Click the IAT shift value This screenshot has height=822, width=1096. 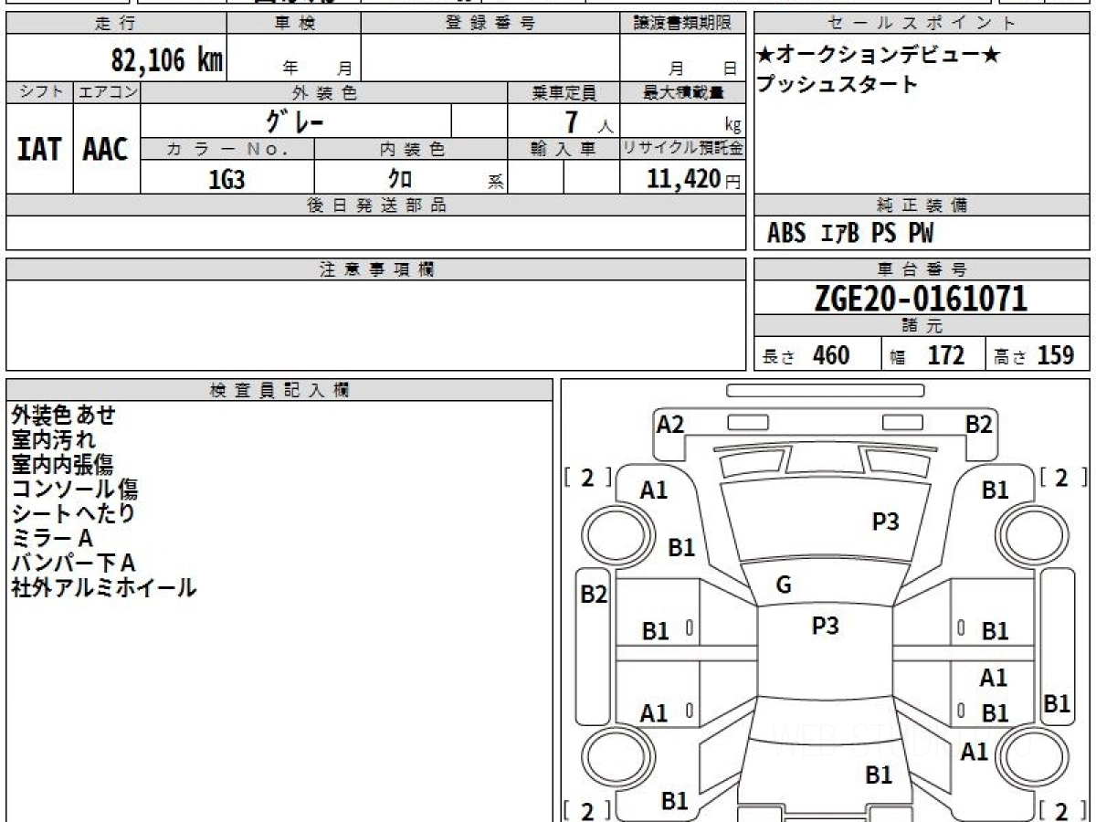(39, 149)
